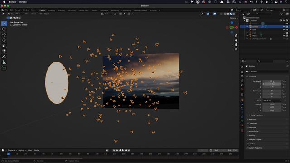Click the Location Y value field

point(272,84)
